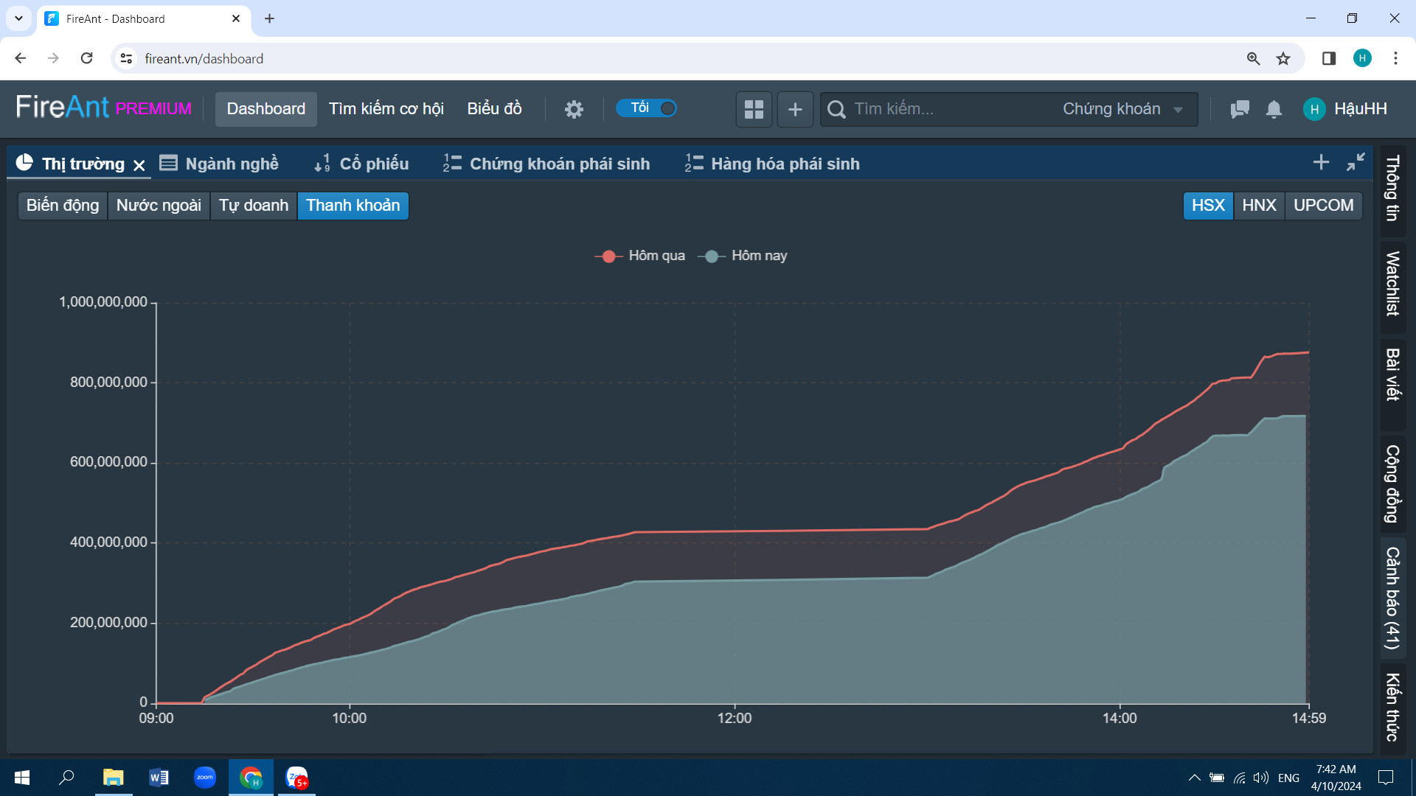Select the Nước ngoài view button
The height and width of the screenshot is (796, 1416).
click(x=159, y=206)
